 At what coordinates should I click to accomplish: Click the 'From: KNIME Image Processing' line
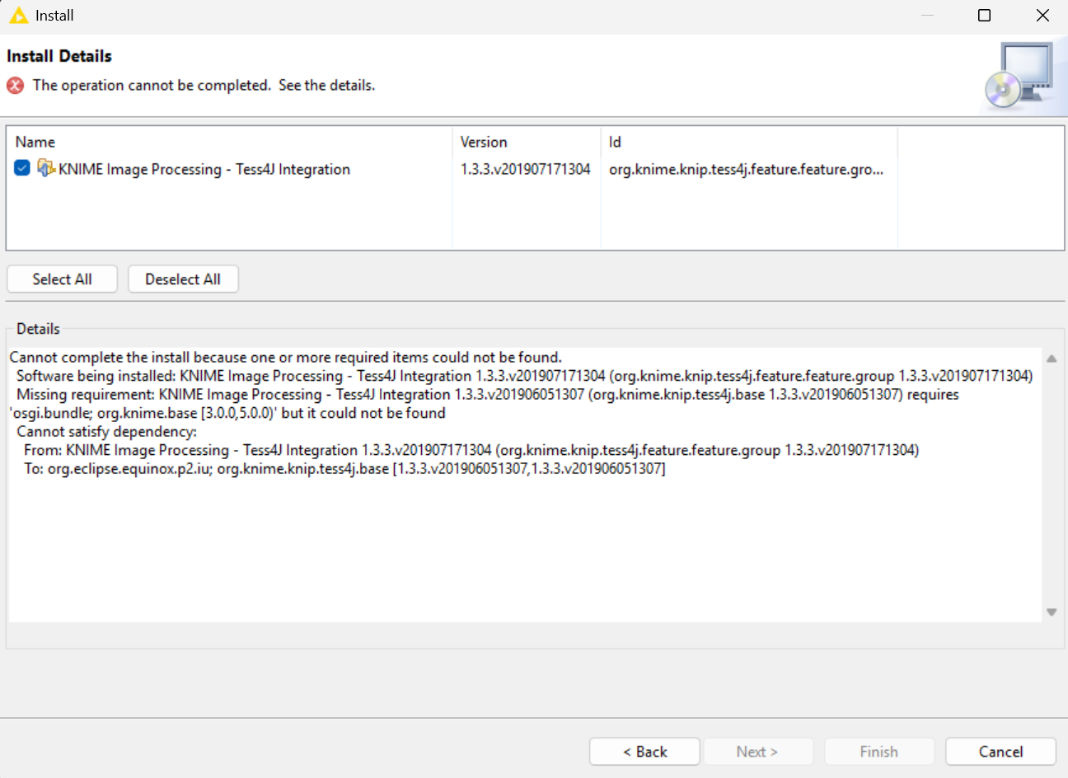click(471, 450)
